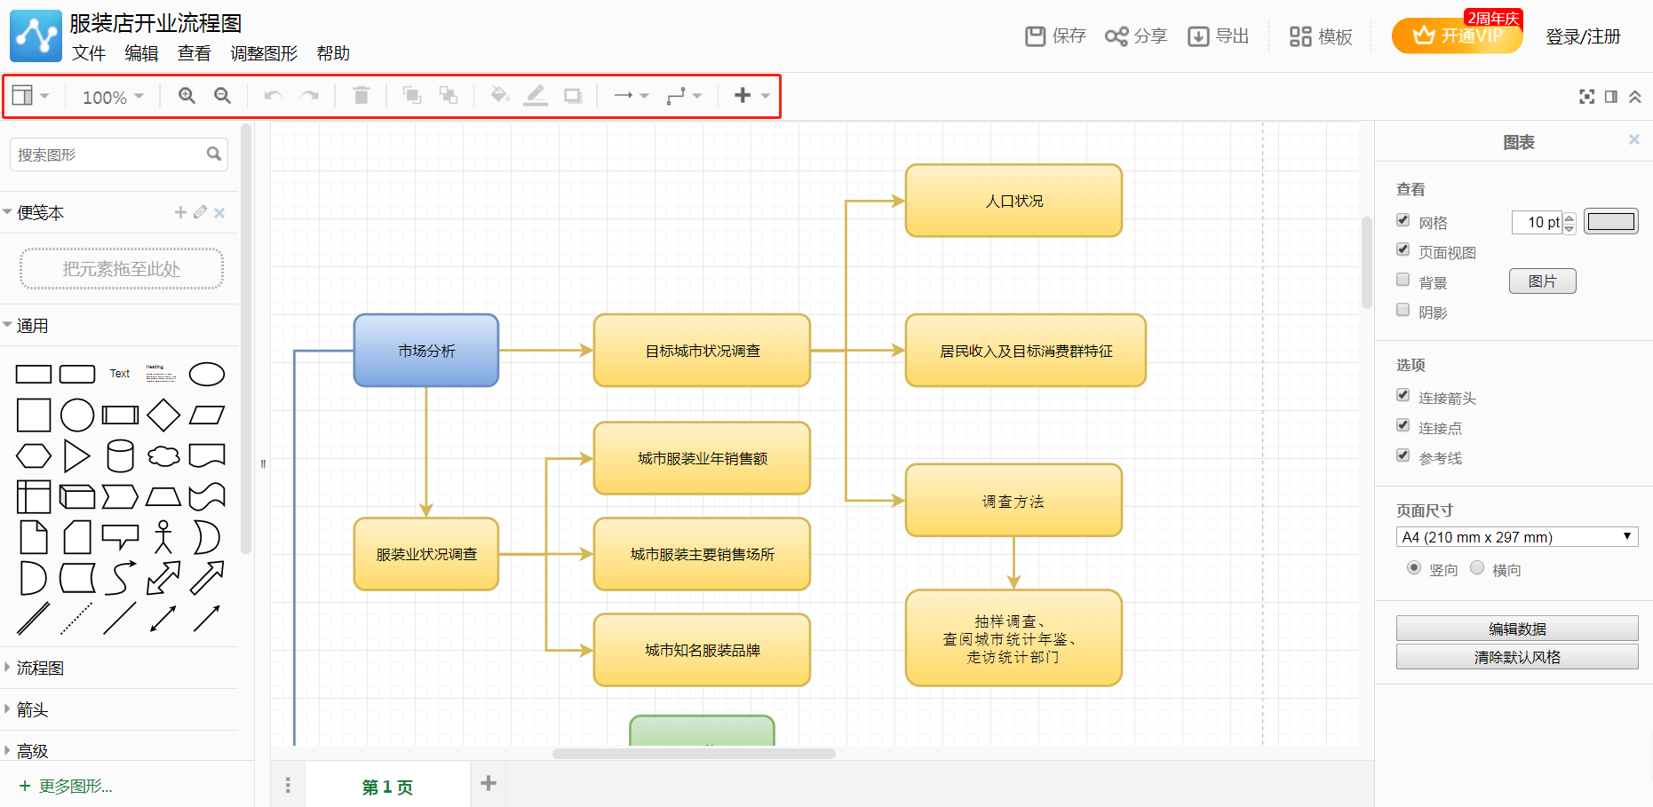Click the zoom out magnifier icon
The width and height of the screenshot is (1653, 807).
tap(222, 95)
